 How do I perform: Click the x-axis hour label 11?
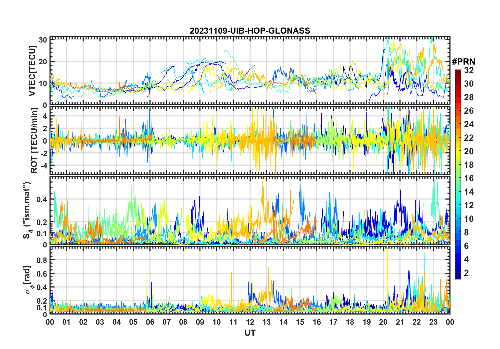[233, 322]
